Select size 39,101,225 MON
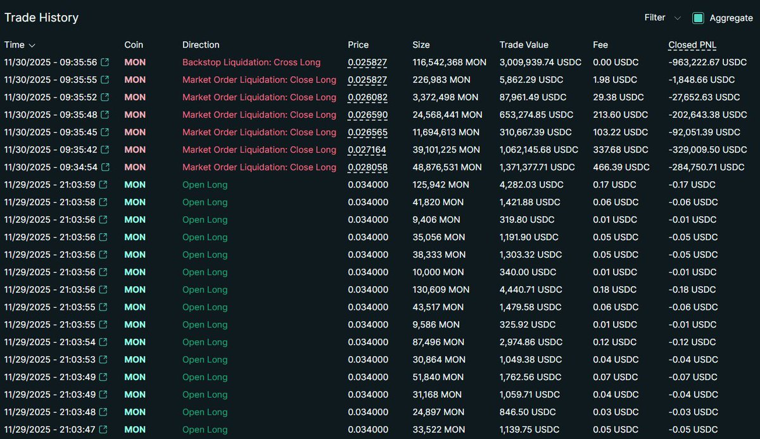The image size is (760, 439). (x=446, y=150)
